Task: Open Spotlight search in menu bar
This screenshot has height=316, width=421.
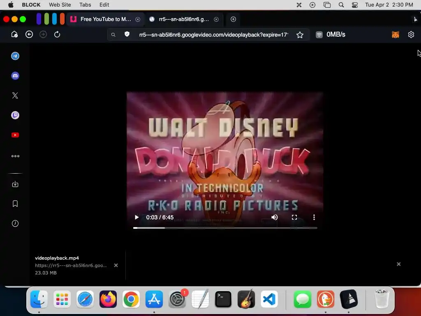Action: coord(341,5)
